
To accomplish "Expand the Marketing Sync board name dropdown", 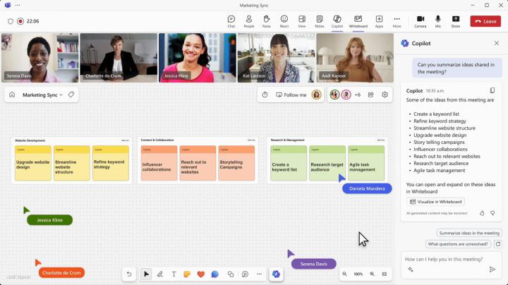I will (x=61, y=95).
